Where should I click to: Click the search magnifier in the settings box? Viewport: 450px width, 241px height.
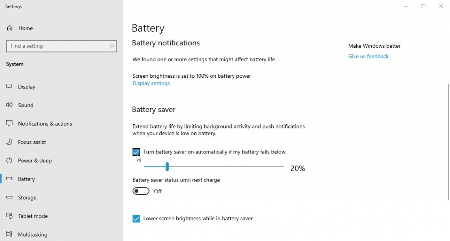pos(111,46)
